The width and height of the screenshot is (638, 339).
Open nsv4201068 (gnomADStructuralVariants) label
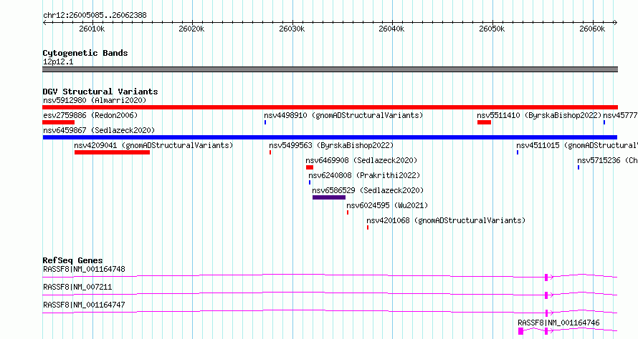point(446,220)
